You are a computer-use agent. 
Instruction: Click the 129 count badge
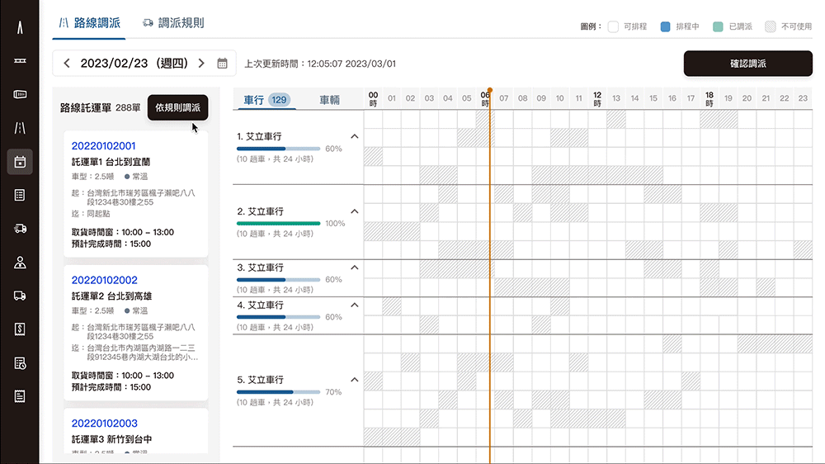tap(279, 100)
